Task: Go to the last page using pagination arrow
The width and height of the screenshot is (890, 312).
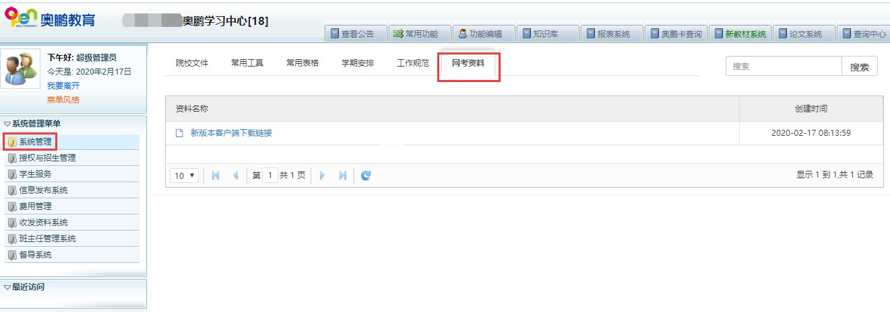Action: (x=342, y=175)
